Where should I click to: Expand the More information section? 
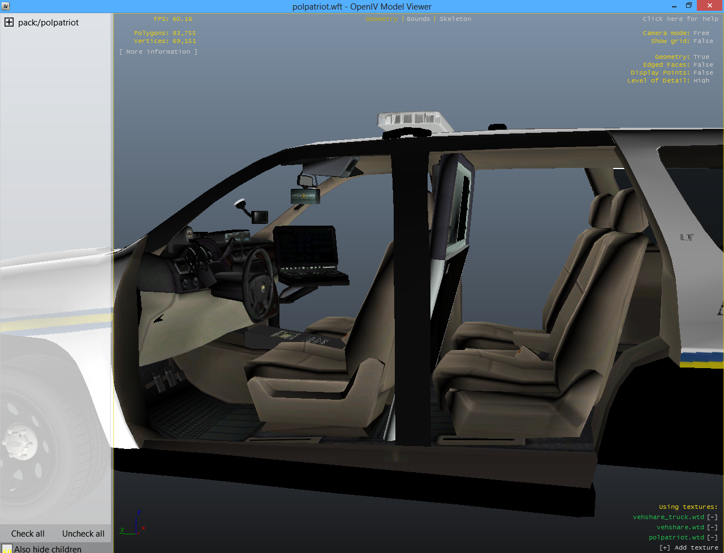point(158,51)
